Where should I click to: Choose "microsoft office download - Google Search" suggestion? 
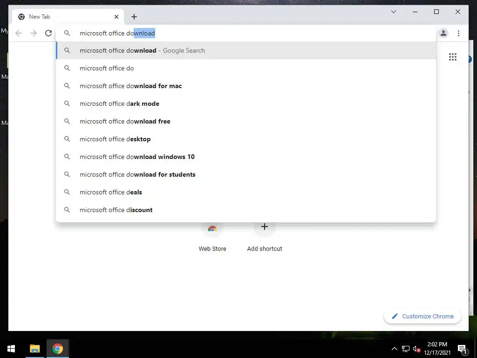click(246, 50)
